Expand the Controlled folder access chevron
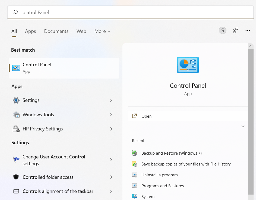Image resolution: width=256 pixels, height=200 pixels. (x=111, y=177)
